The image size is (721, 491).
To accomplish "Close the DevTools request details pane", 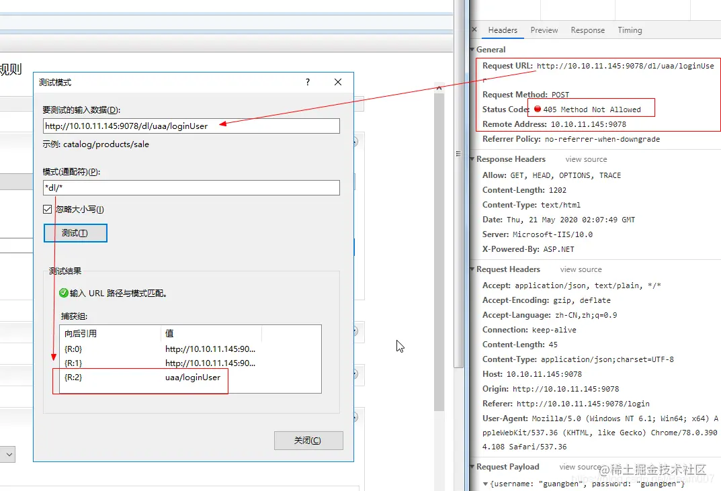I will pos(474,30).
